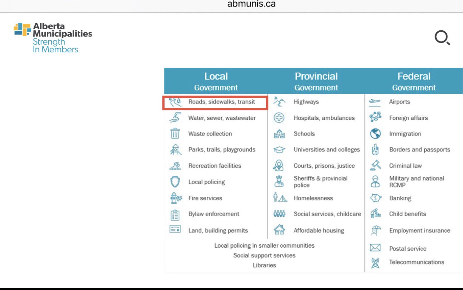Select the 'Water, sewer, wastewater' text
This screenshot has width=463, height=290.
222,118
